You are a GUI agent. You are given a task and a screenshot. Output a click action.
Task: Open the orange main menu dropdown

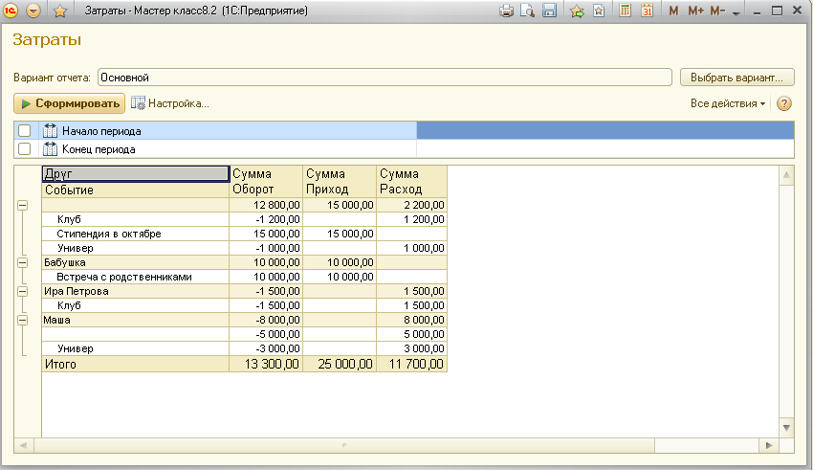click(x=33, y=11)
